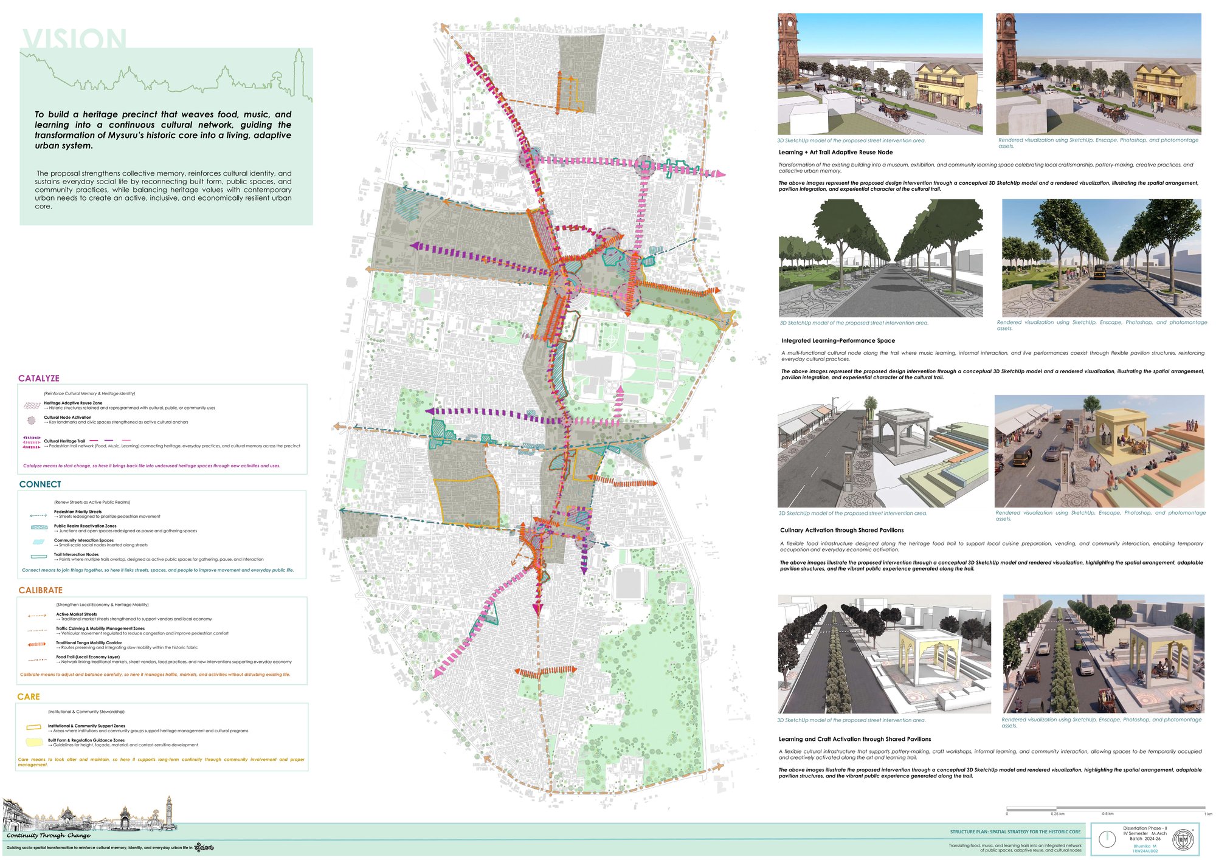Click the Cultural Node Activation circle symbol
Image resolution: width=1216 pixels, height=860 pixels.
tap(32, 420)
